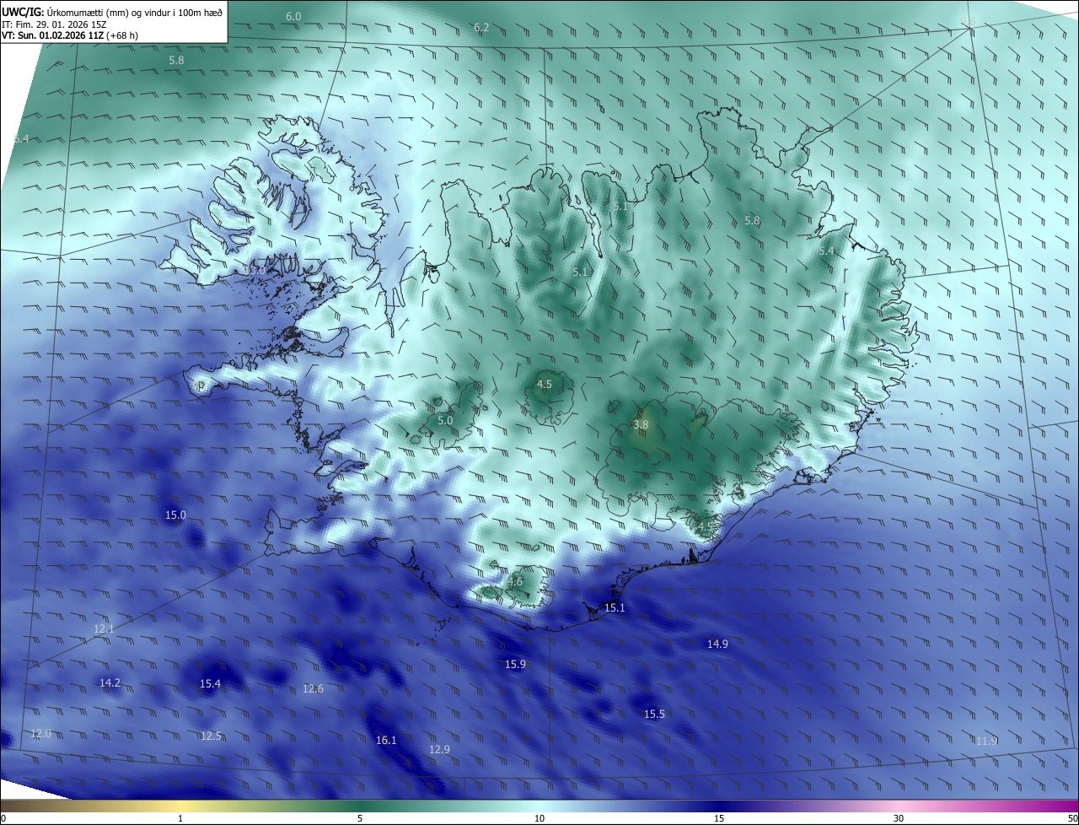Click the 11.9 value label
1079x825 pixels.
[x=986, y=741]
